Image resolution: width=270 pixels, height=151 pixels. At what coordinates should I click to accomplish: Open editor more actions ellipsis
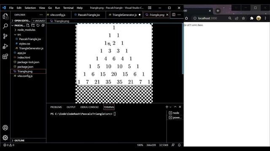click(x=179, y=15)
